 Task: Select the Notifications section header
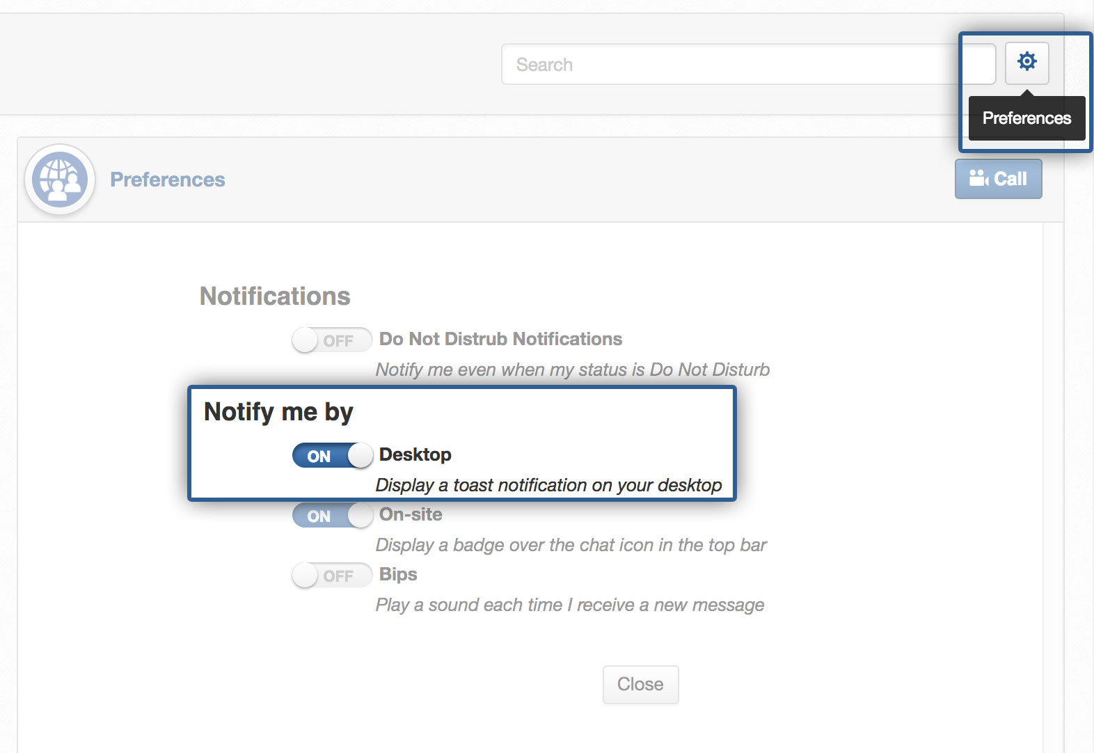pos(274,296)
